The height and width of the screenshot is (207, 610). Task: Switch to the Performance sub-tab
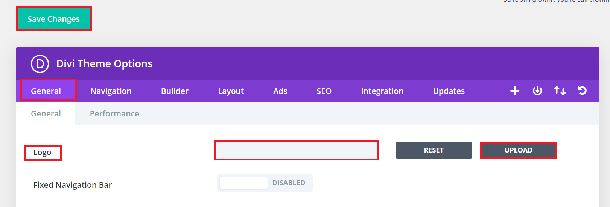tap(114, 113)
